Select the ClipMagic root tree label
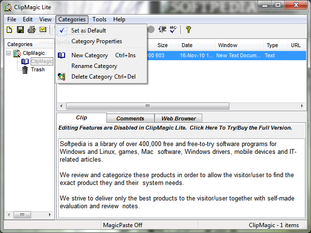The width and height of the screenshot is (311, 233). point(34,53)
